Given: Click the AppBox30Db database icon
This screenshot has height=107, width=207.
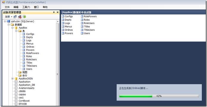Looking at the screenshot, I should click(16, 78).
